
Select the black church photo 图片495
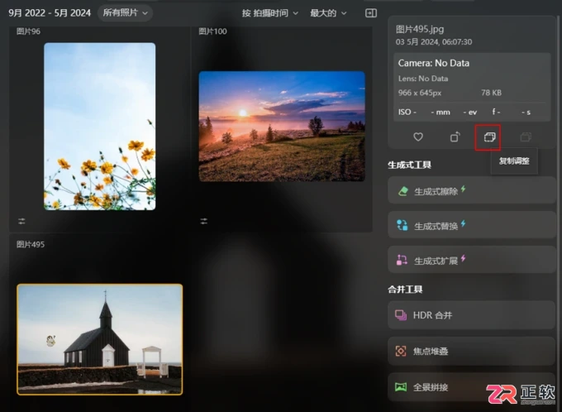coord(100,339)
